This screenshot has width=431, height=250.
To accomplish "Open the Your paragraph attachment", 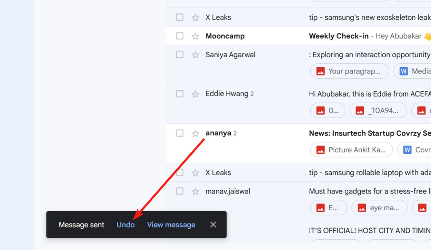I will [349, 71].
